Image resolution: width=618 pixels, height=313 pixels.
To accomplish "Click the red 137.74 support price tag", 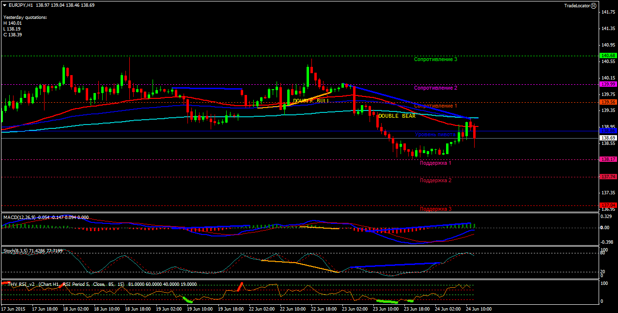I will [x=607, y=177].
